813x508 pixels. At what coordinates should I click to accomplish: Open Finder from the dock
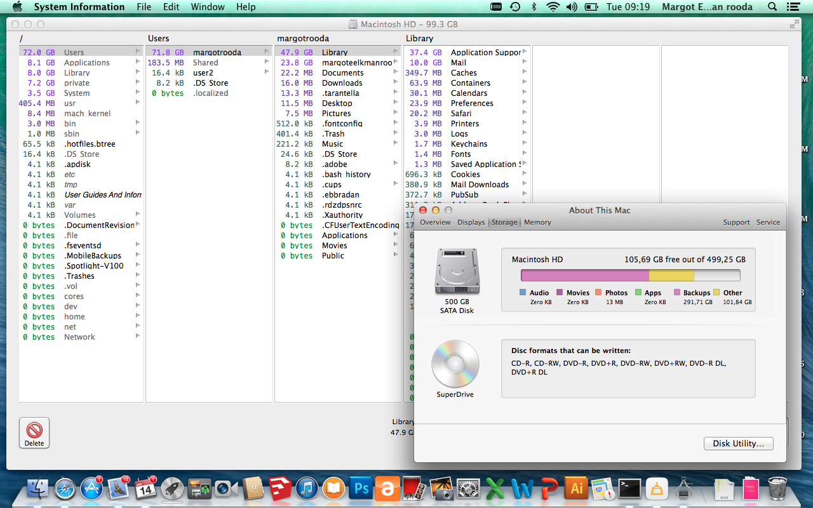38,488
